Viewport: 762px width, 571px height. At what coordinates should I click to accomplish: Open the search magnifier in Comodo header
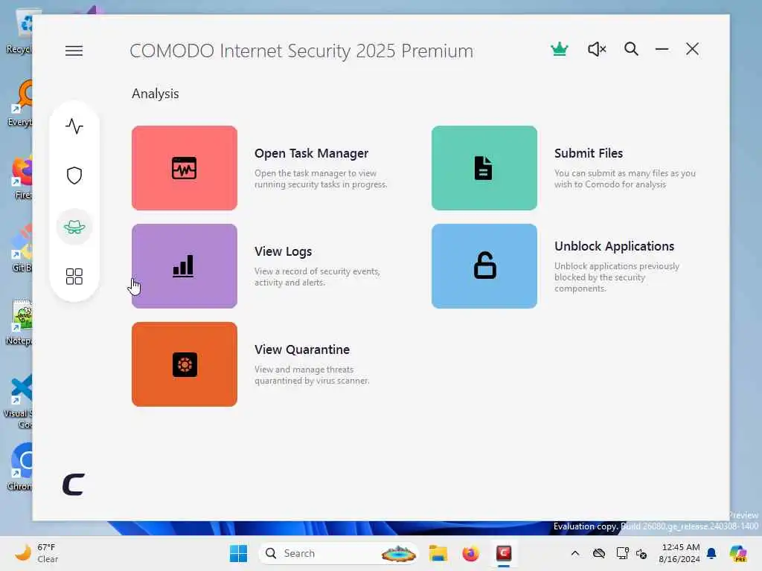click(631, 49)
